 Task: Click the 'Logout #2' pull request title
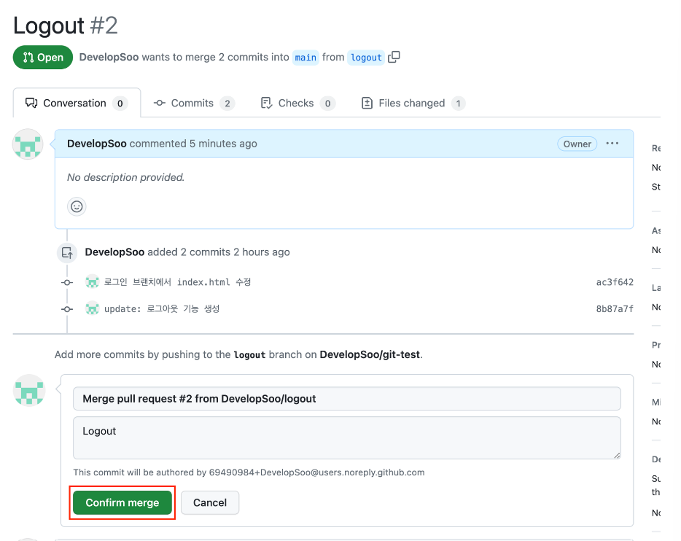click(x=65, y=26)
